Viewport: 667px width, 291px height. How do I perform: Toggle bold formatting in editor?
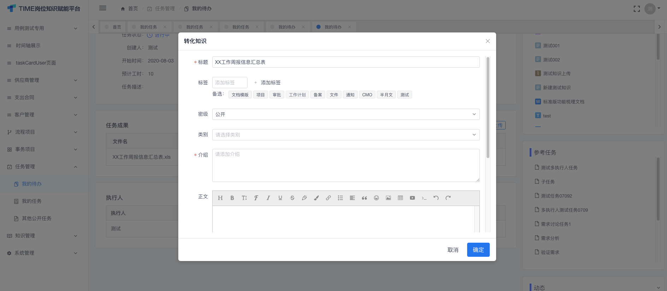click(232, 198)
